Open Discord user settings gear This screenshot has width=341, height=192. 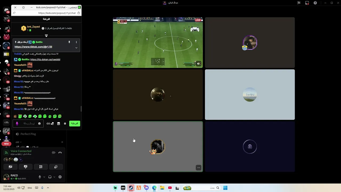[60, 177]
